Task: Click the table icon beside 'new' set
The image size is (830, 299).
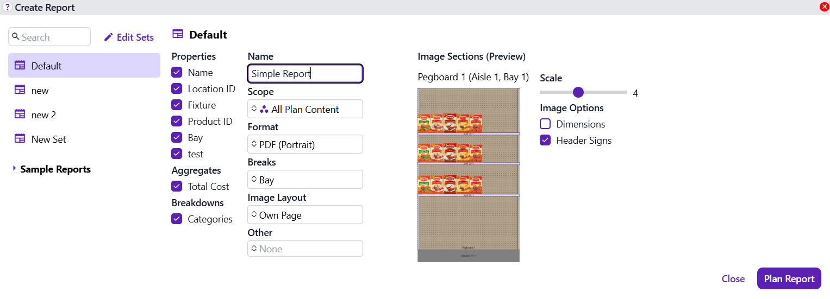Action: point(20,90)
